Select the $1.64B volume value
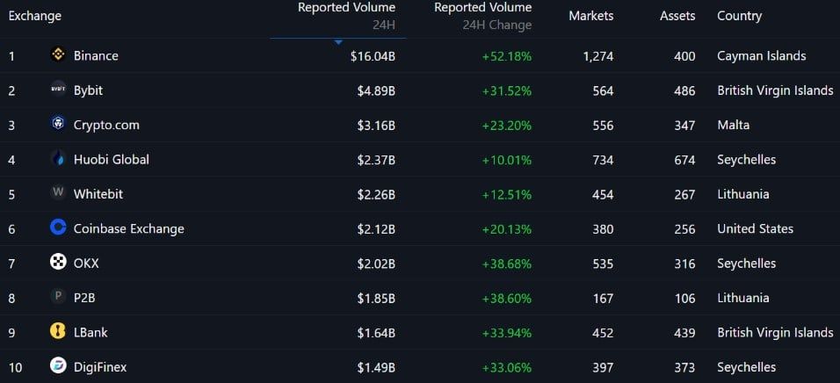This screenshot has width=840, height=383. [x=377, y=333]
